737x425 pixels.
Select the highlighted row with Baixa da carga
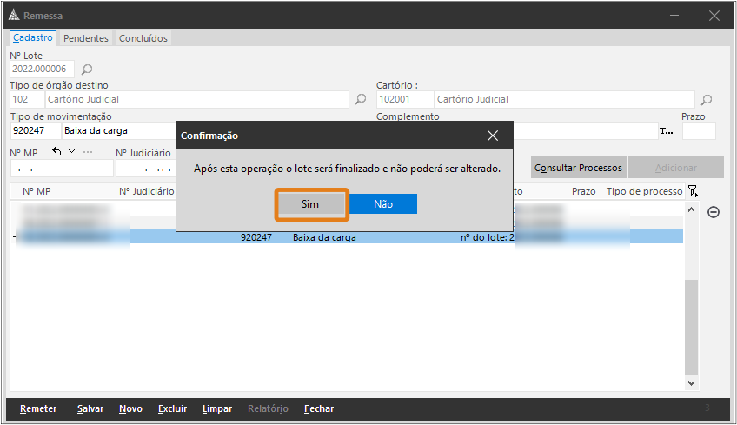pyautogui.click(x=347, y=237)
